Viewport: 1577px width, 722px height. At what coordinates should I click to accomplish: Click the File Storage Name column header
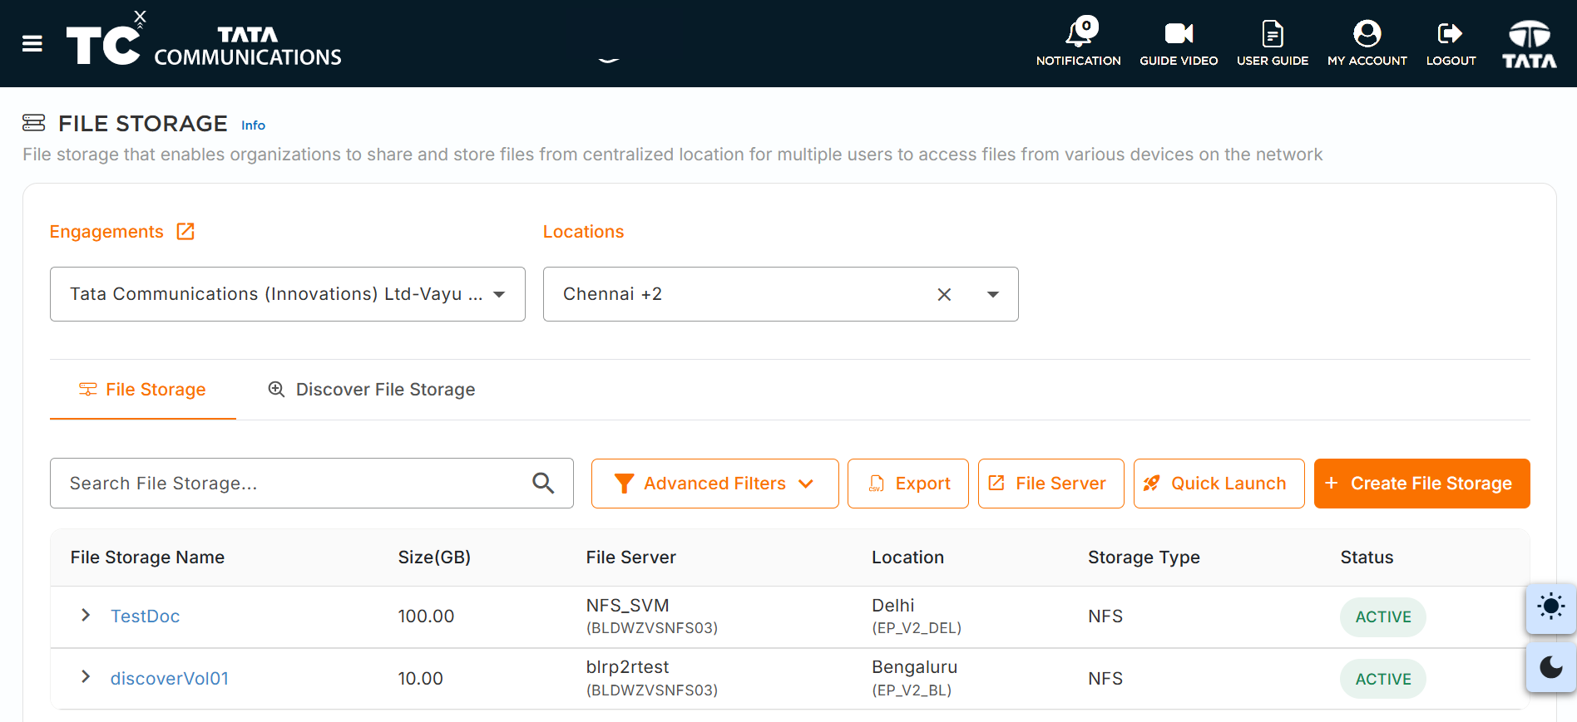pos(147,557)
